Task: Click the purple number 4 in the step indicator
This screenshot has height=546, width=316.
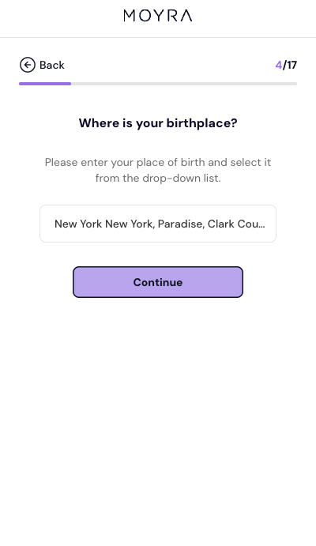Action: [278, 65]
